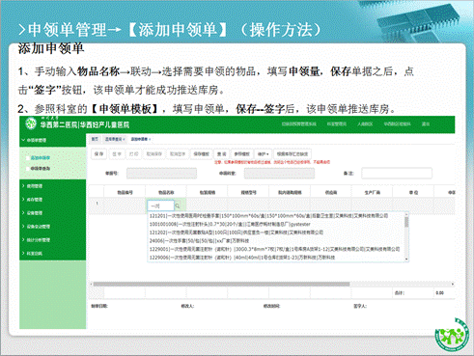Viewport: 474px width, 356px height.
Task: Click the hospital logo icon in green header
Action: 31,123
